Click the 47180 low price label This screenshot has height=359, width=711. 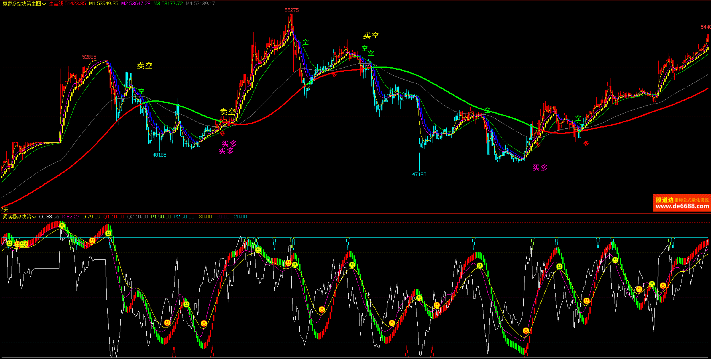[419, 175]
